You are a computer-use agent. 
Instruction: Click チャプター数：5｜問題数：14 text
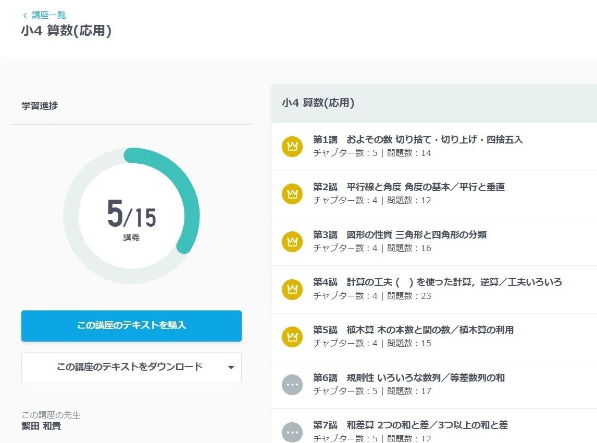372,153
